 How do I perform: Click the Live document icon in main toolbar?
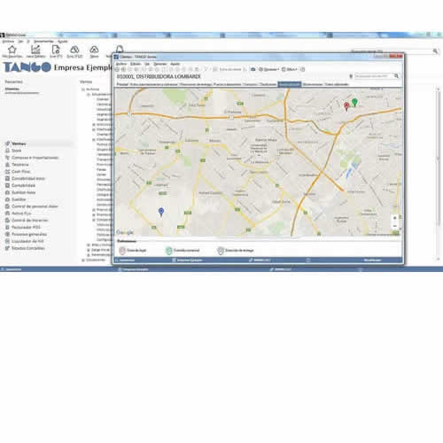click(x=56, y=50)
